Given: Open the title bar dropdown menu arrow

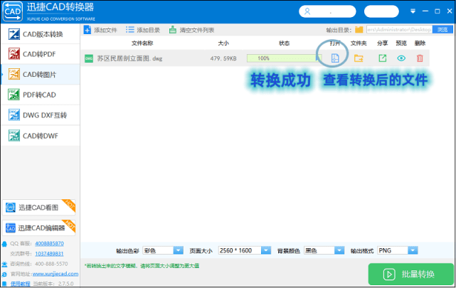Looking at the screenshot, I should pyautogui.click(x=413, y=11).
